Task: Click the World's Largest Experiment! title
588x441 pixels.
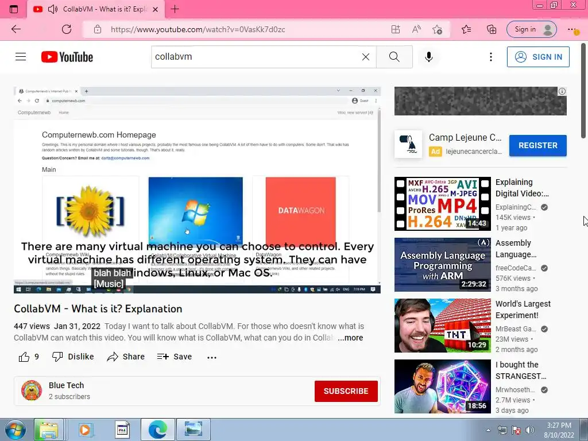Action: (523, 310)
